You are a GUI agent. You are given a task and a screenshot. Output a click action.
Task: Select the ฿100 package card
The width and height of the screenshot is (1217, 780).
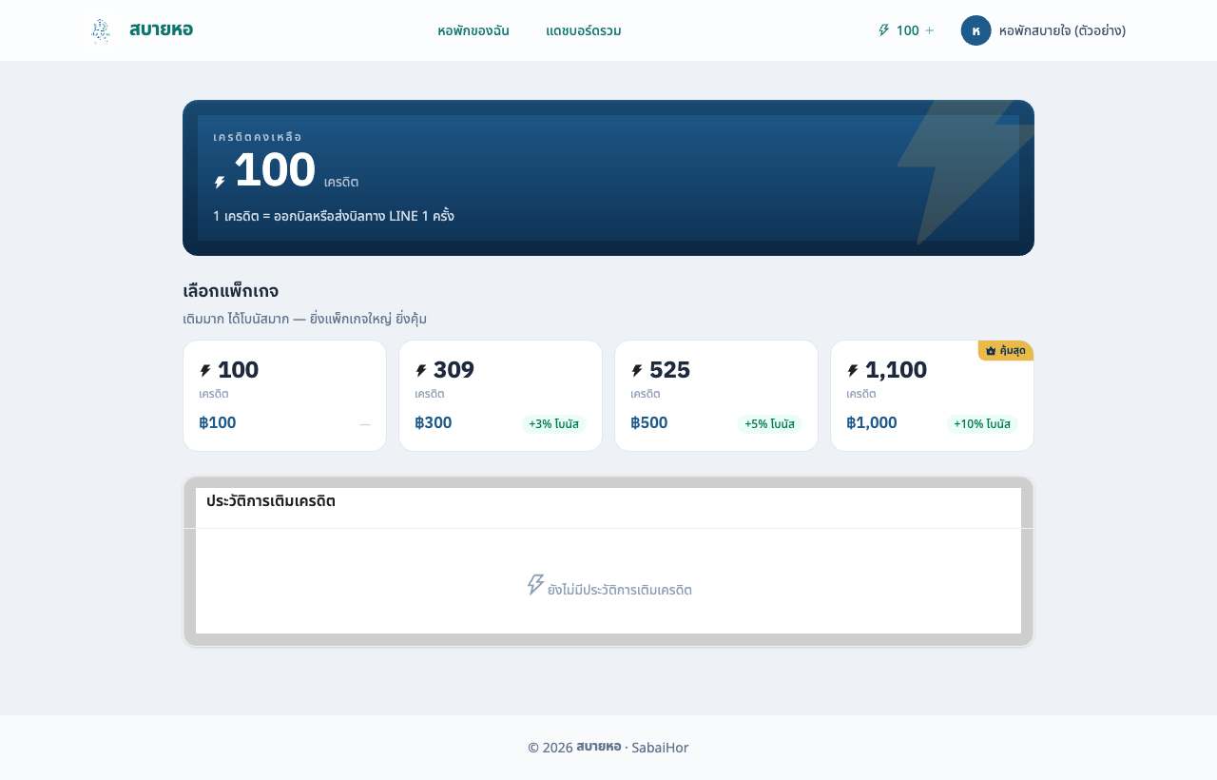tap(284, 396)
